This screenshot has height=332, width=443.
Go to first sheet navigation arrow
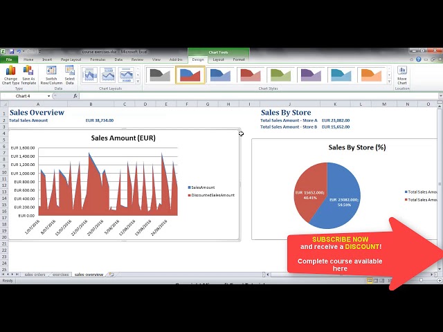3,274
